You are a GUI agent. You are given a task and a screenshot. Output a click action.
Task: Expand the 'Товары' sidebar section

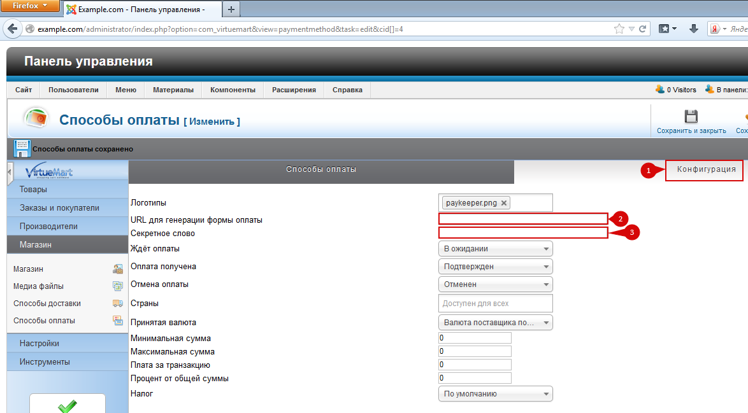click(68, 189)
